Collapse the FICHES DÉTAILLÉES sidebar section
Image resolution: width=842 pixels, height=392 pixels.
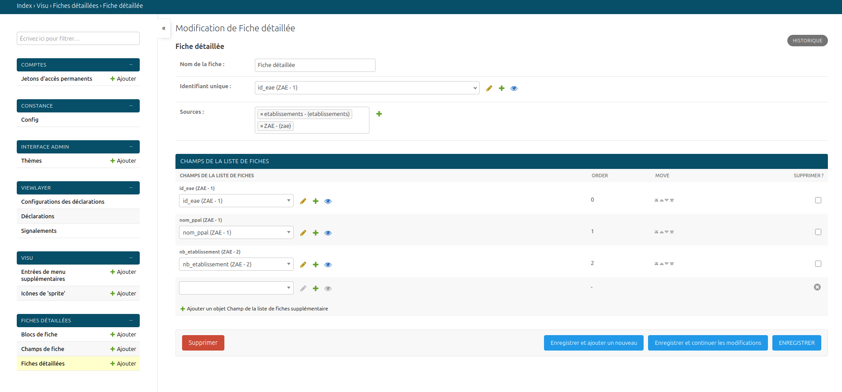[x=131, y=321]
